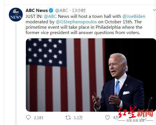Click the thread line below avatar
The width and height of the screenshot is (156, 125).
coord(16,74)
